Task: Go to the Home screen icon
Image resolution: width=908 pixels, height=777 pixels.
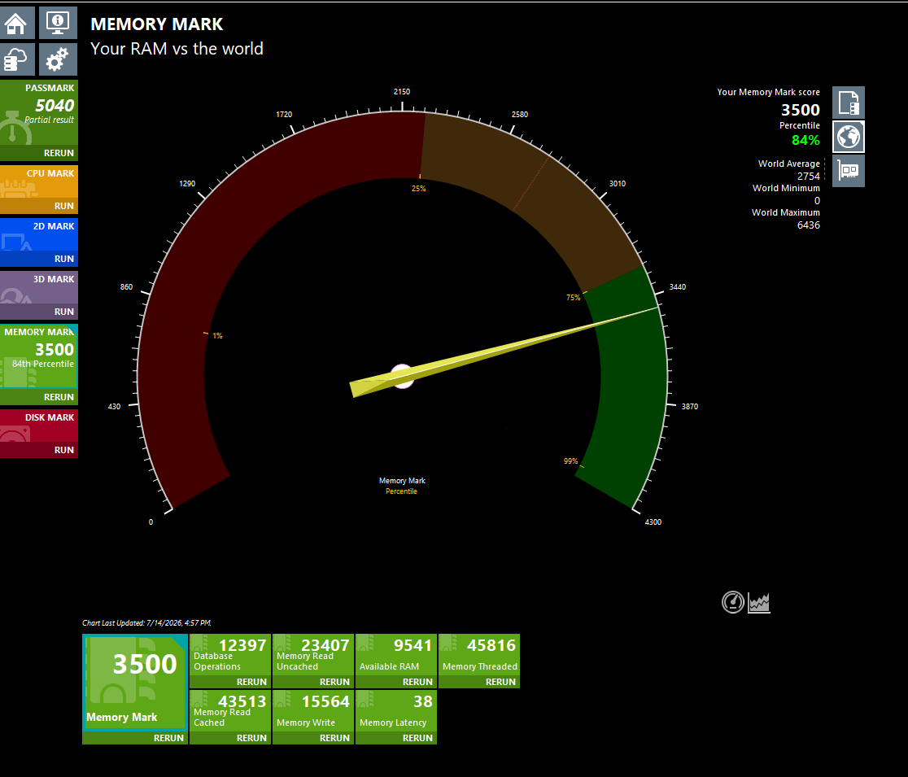Action: coord(17,23)
